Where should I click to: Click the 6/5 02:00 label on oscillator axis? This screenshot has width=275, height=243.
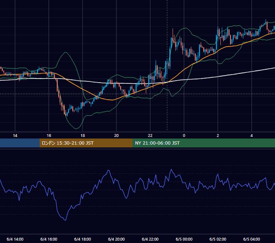point(218,239)
